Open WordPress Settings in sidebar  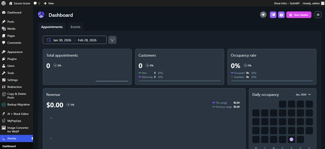pos(16,80)
